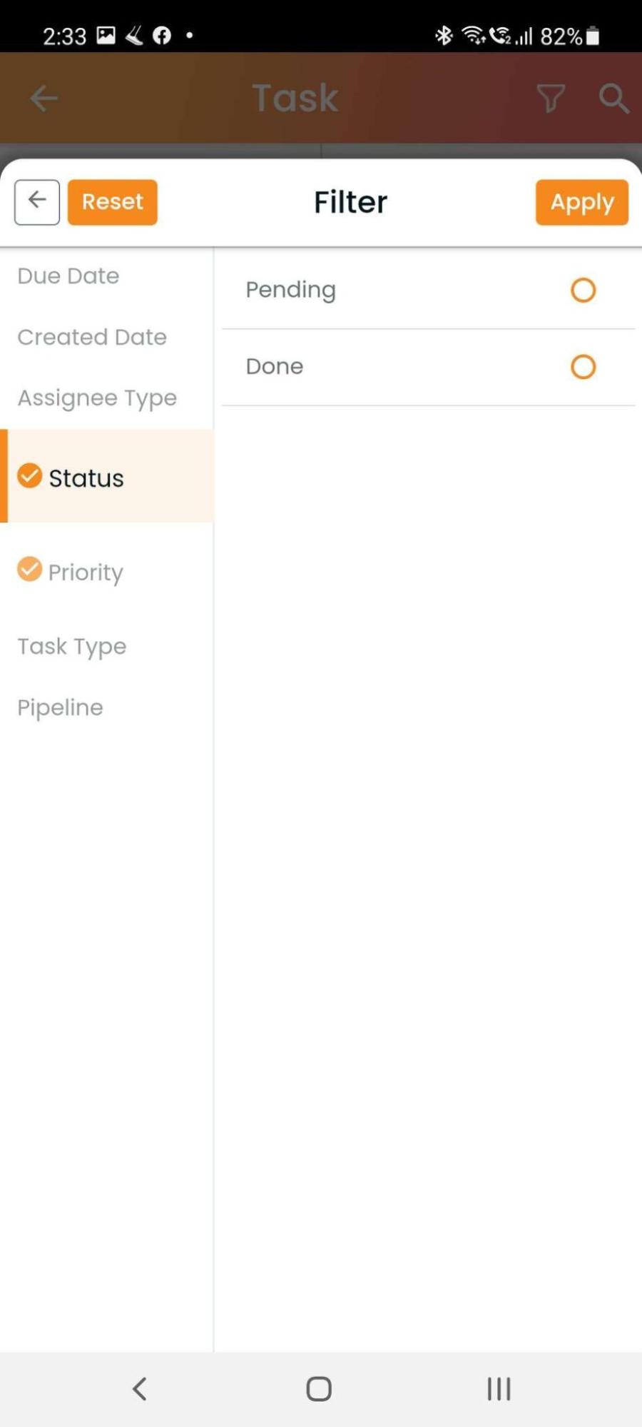
Task: Open Android recent apps button
Action: click(x=499, y=1388)
